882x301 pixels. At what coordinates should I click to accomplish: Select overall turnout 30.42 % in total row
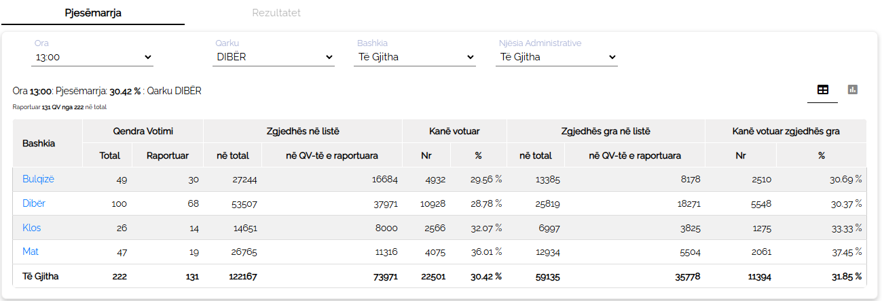pyautogui.click(x=486, y=276)
